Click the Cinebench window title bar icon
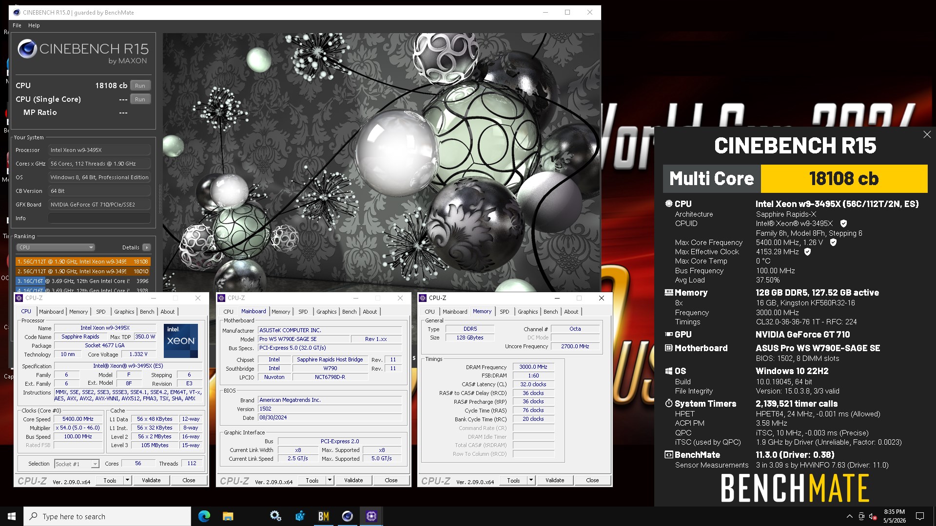The image size is (936, 526). (x=17, y=13)
